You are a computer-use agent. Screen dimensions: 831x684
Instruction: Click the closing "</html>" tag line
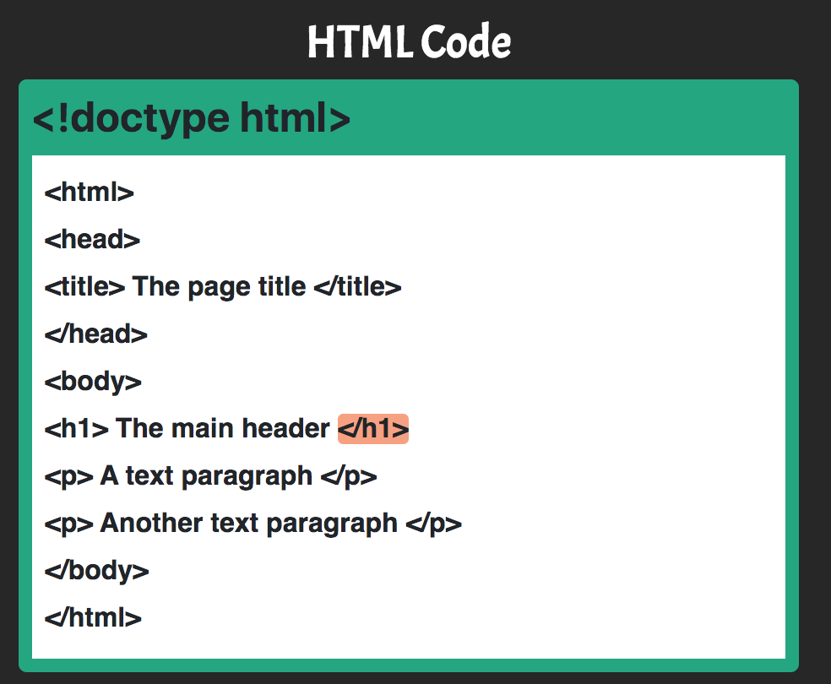point(93,618)
